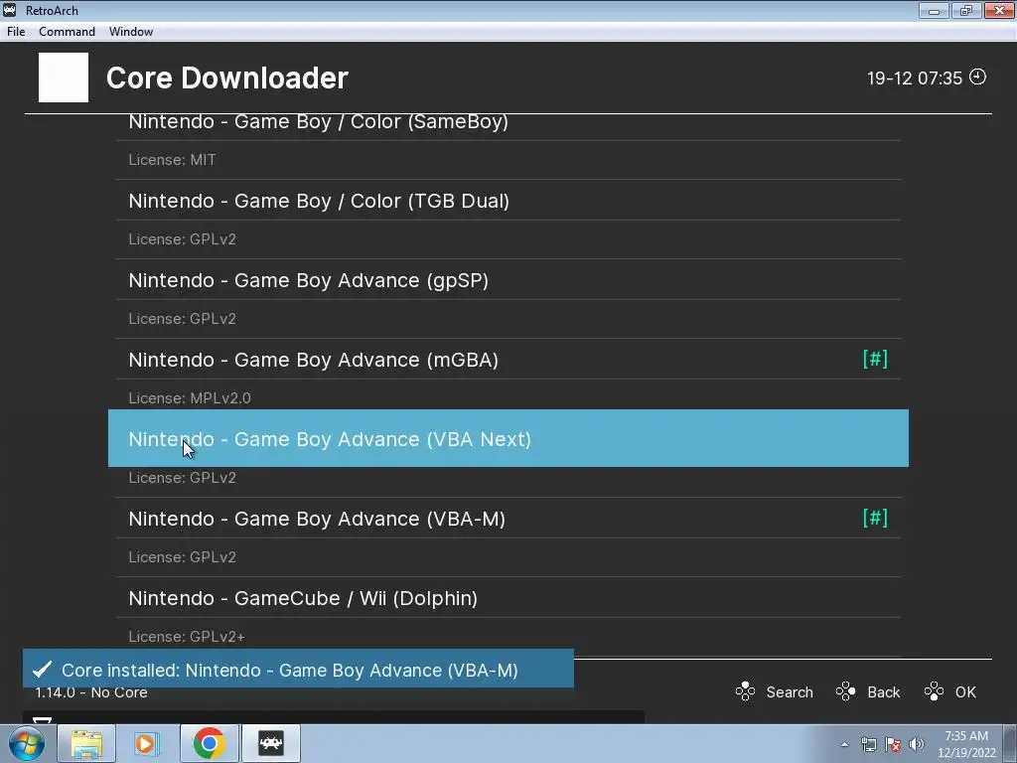Click the clock icon beside the time
The width and height of the screenshot is (1017, 763).
(x=977, y=76)
